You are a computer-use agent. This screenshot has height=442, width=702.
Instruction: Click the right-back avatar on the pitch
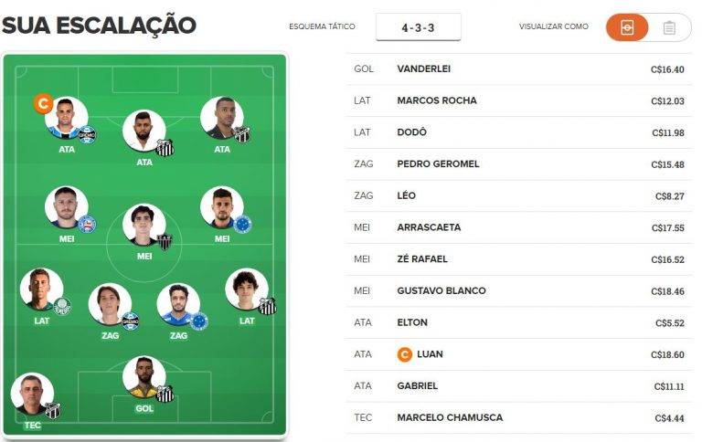click(247, 289)
